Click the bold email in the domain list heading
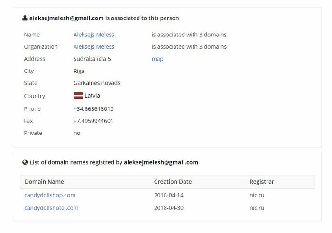The image size is (332, 233). click(161, 162)
